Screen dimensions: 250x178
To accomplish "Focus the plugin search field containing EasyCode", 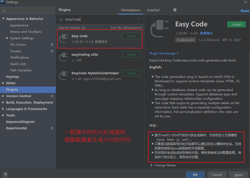I will (100, 19).
